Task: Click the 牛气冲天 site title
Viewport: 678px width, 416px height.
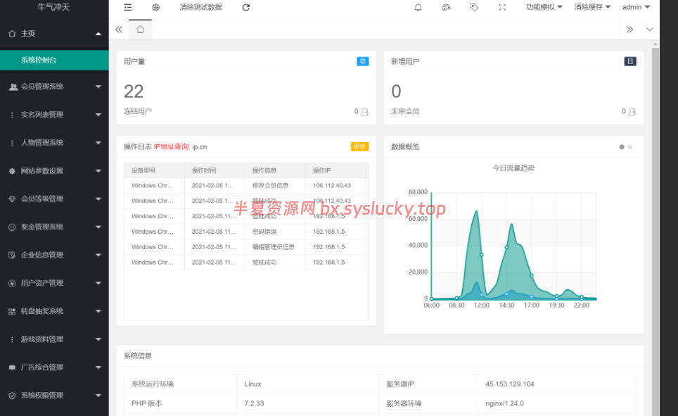Action: tap(53, 7)
